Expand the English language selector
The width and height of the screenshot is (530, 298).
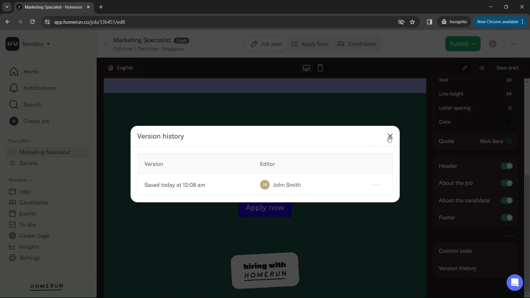pyautogui.click(x=121, y=68)
